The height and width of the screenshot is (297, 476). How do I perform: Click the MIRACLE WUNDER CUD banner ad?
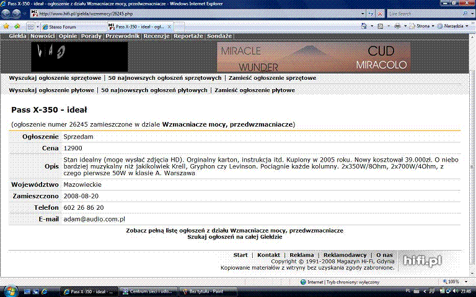coord(314,57)
